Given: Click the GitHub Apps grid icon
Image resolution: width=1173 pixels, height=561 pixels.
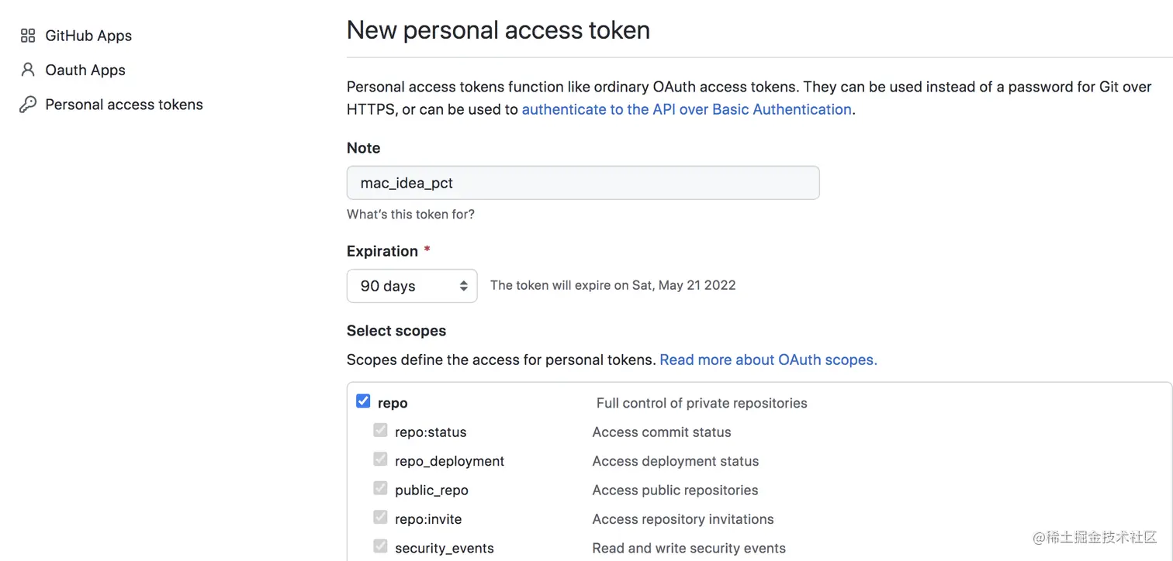Looking at the screenshot, I should click(x=28, y=36).
